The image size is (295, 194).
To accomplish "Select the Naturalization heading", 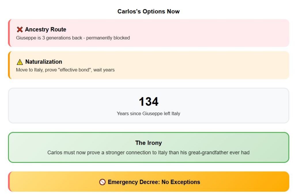I will (x=44, y=62).
